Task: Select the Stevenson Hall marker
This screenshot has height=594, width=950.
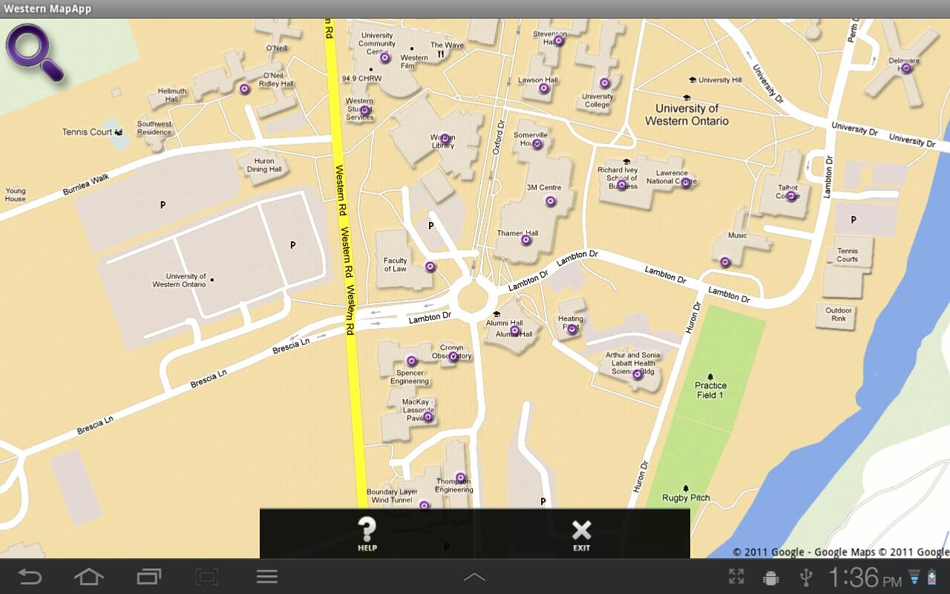Action: (x=558, y=42)
